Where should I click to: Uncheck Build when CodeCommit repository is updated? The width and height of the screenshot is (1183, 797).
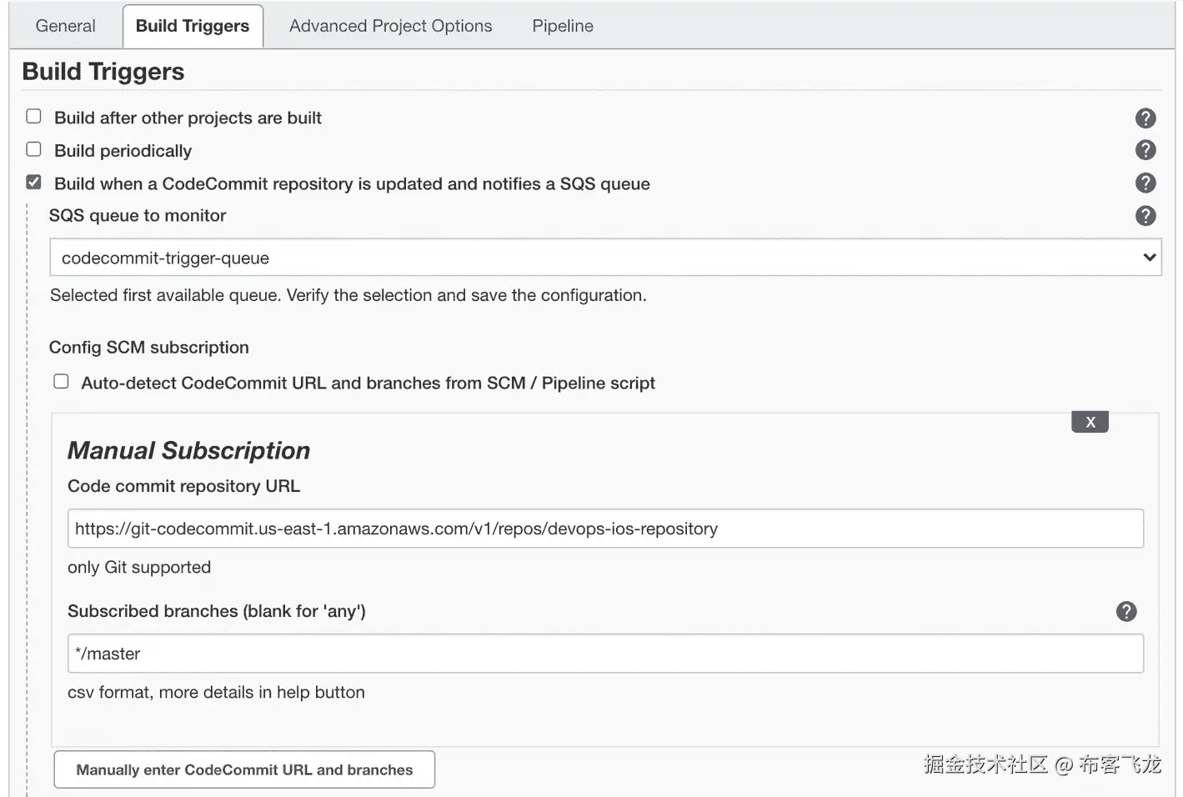[x=34, y=183]
